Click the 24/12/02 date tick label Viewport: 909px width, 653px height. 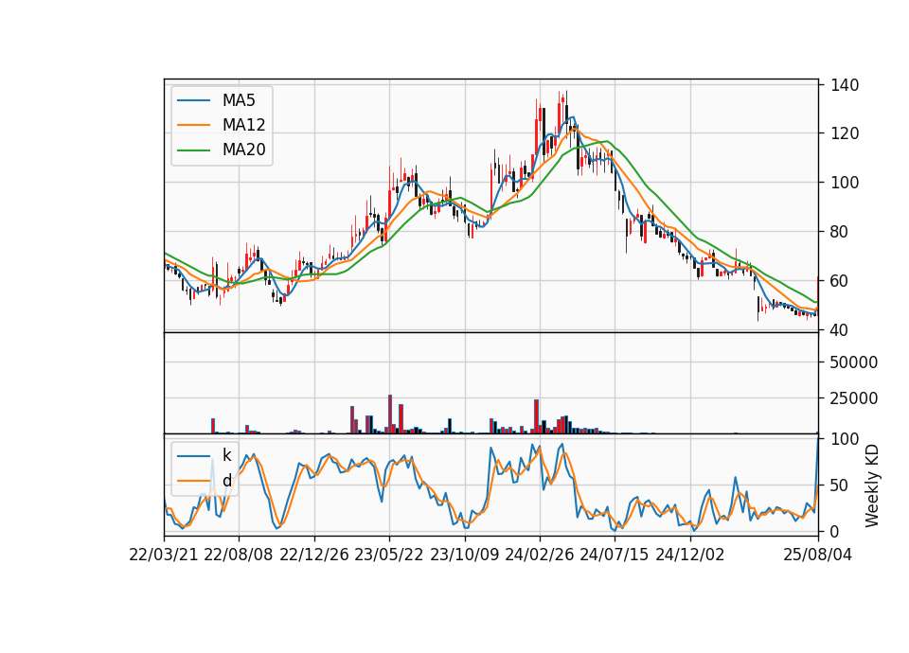coord(690,555)
